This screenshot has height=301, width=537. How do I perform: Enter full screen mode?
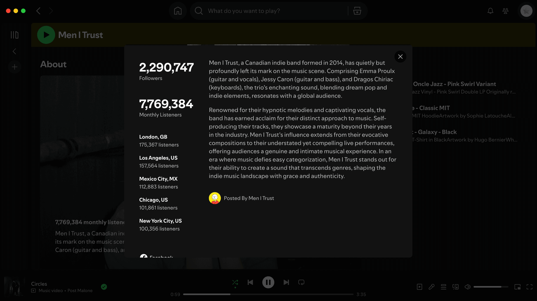point(529,287)
